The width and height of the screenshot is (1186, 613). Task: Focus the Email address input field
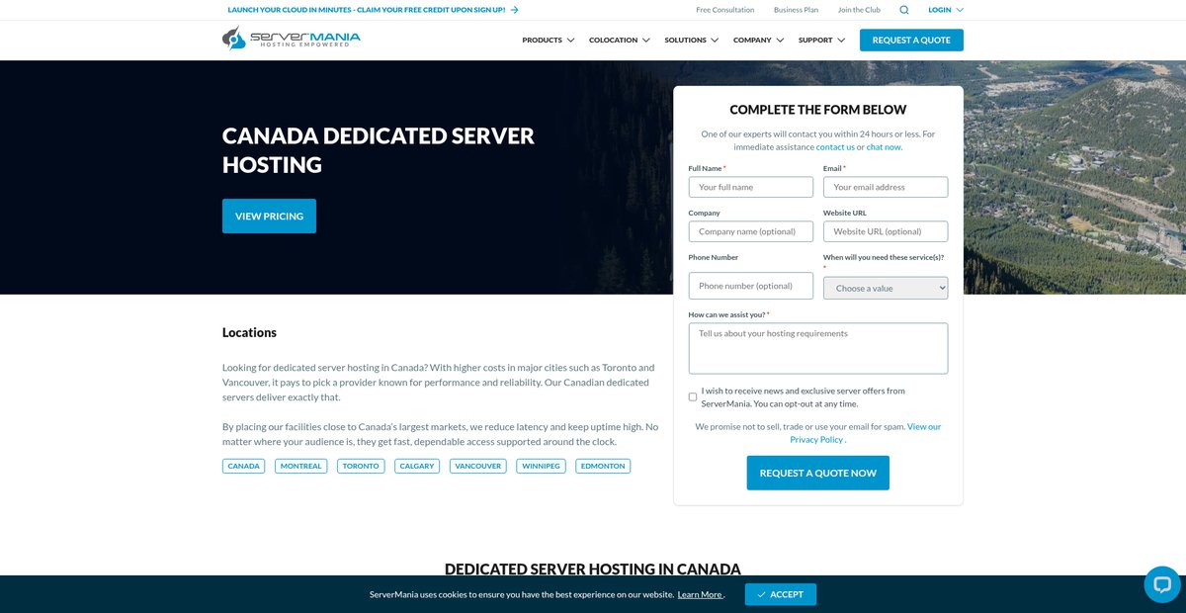pos(886,187)
